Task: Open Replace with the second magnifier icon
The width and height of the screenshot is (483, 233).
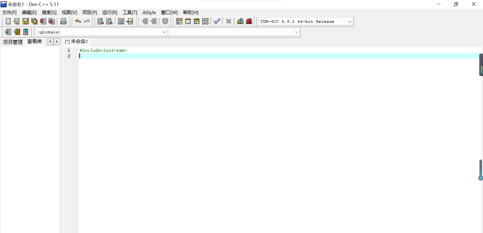Action: (109, 21)
